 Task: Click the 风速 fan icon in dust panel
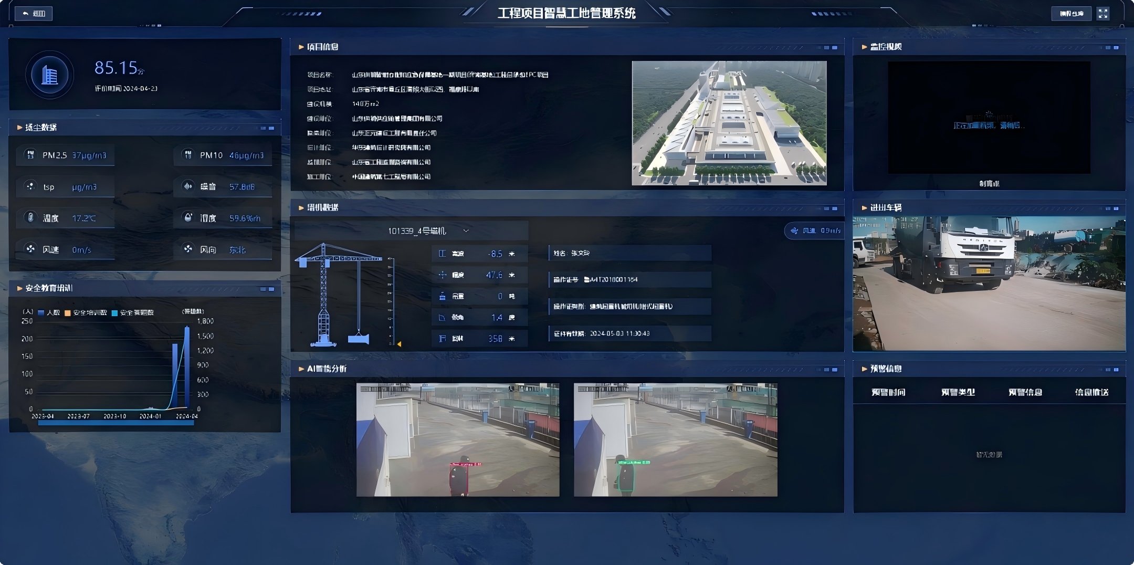(30, 249)
